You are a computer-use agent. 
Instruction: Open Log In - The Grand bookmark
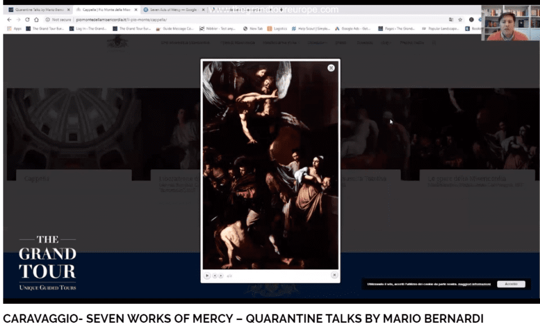click(88, 29)
